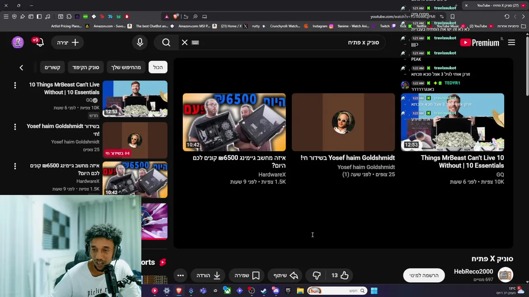Click the browser address bar URL
This screenshot has height=297, width=529.
403,16
